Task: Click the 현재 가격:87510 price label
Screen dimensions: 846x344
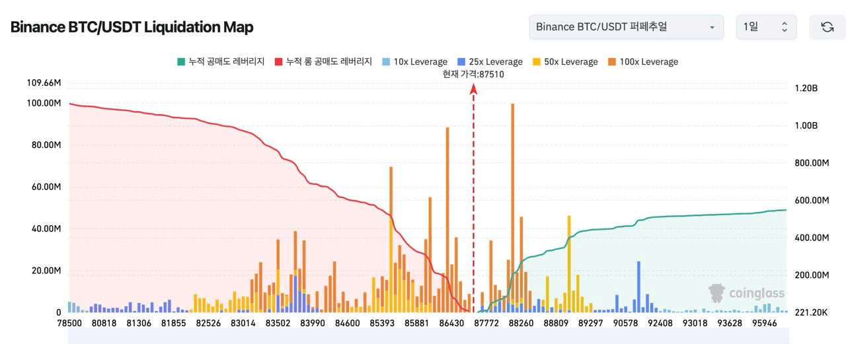Action: click(473, 75)
